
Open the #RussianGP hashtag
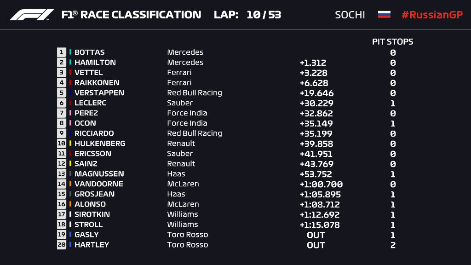(x=432, y=15)
